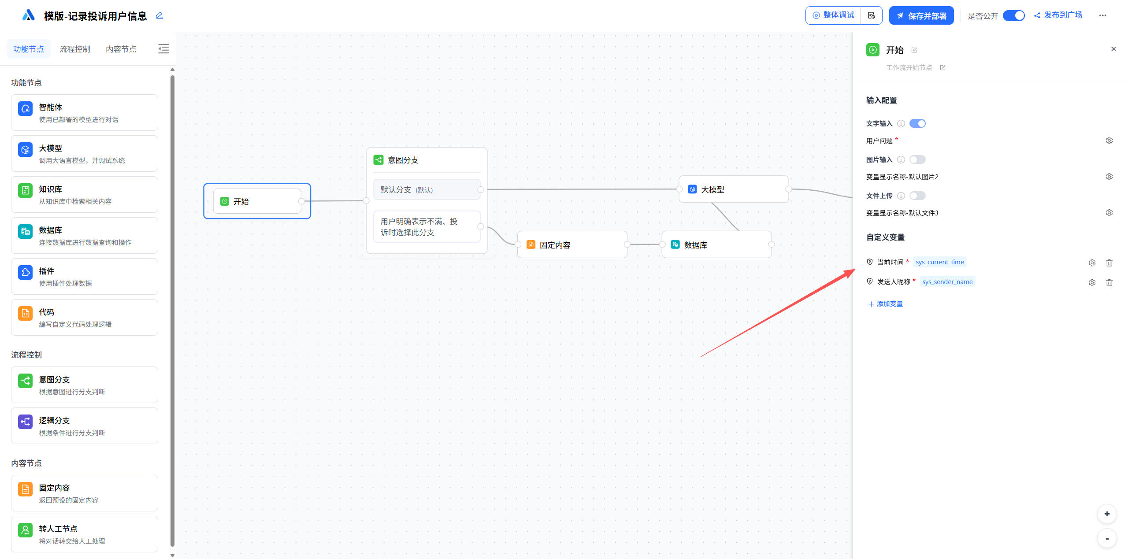
Task: Click the 添加变量 link
Action: pyautogui.click(x=886, y=304)
